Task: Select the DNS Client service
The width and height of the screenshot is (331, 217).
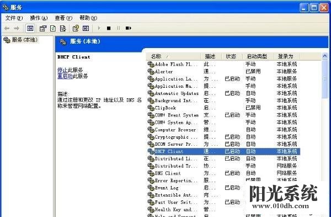Action: click(x=223, y=173)
